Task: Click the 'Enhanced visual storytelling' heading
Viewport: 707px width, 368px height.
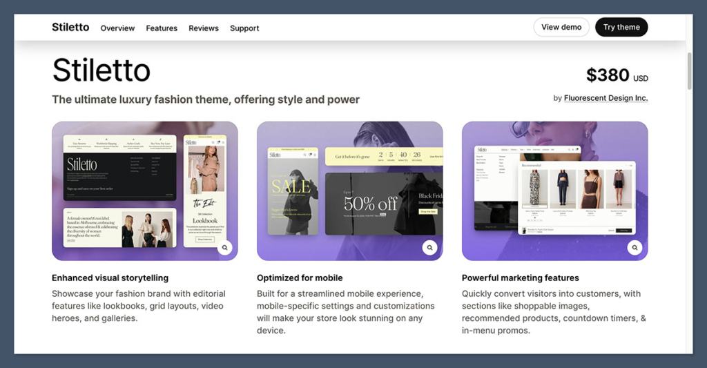Action: [110, 278]
